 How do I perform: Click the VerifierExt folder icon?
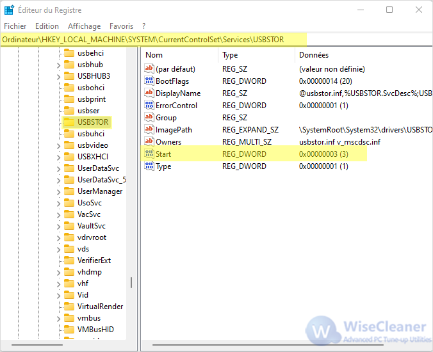click(x=69, y=260)
